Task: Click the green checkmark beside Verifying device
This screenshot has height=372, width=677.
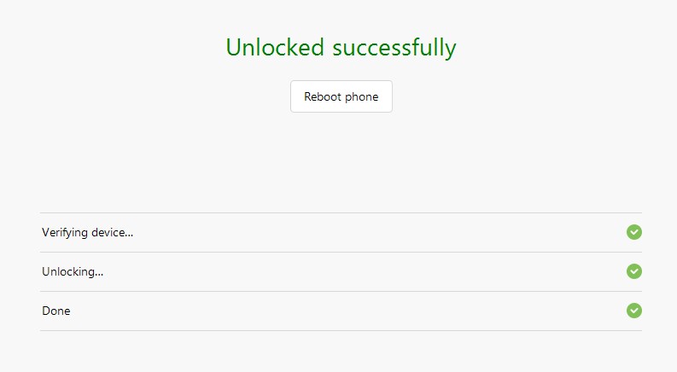Action: point(633,232)
